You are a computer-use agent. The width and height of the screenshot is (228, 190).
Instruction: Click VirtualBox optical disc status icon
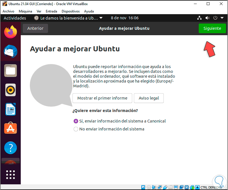[149, 187]
